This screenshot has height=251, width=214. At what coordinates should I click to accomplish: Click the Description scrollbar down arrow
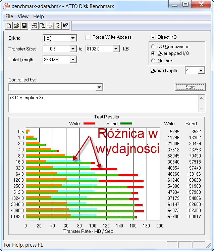point(201,108)
